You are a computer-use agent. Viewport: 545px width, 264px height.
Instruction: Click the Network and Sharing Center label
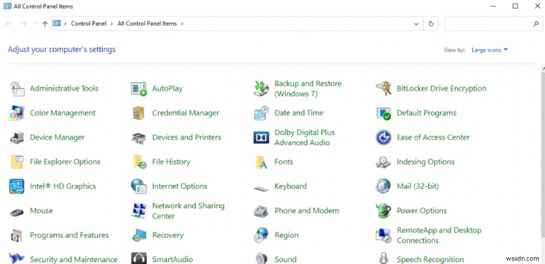(188, 211)
